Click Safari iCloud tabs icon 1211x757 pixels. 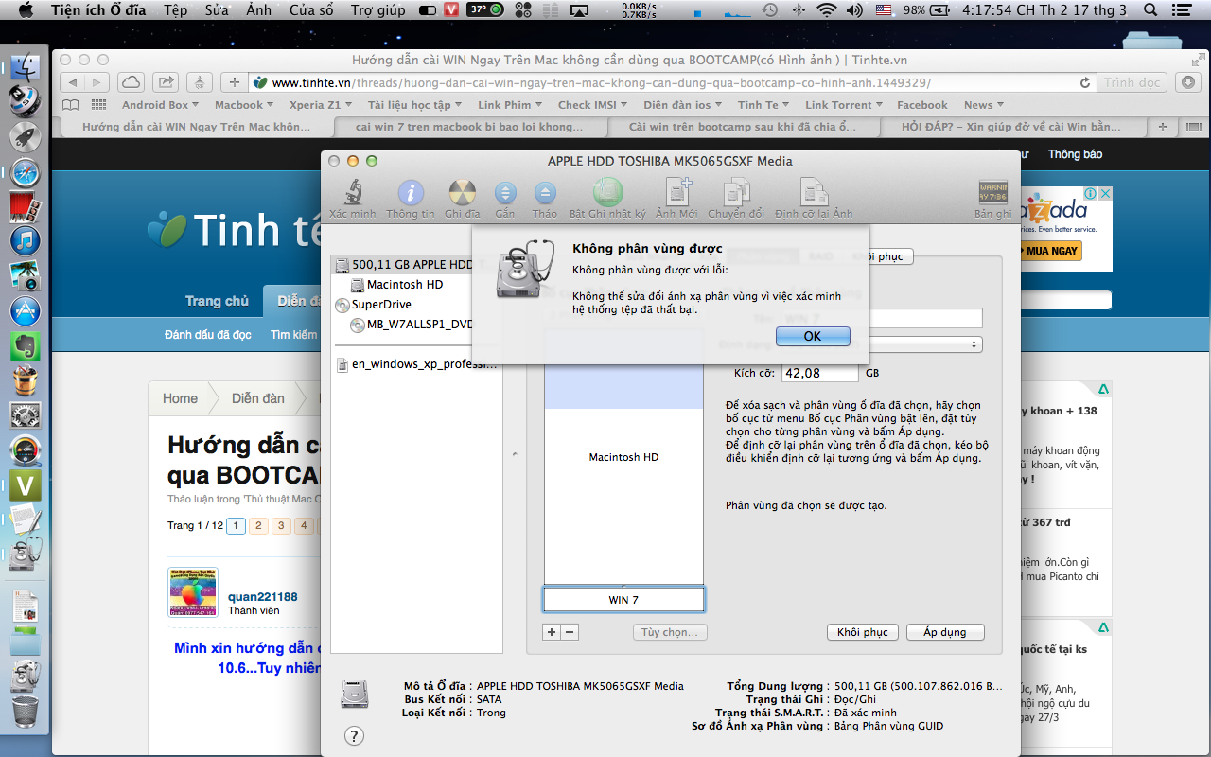coord(132,82)
